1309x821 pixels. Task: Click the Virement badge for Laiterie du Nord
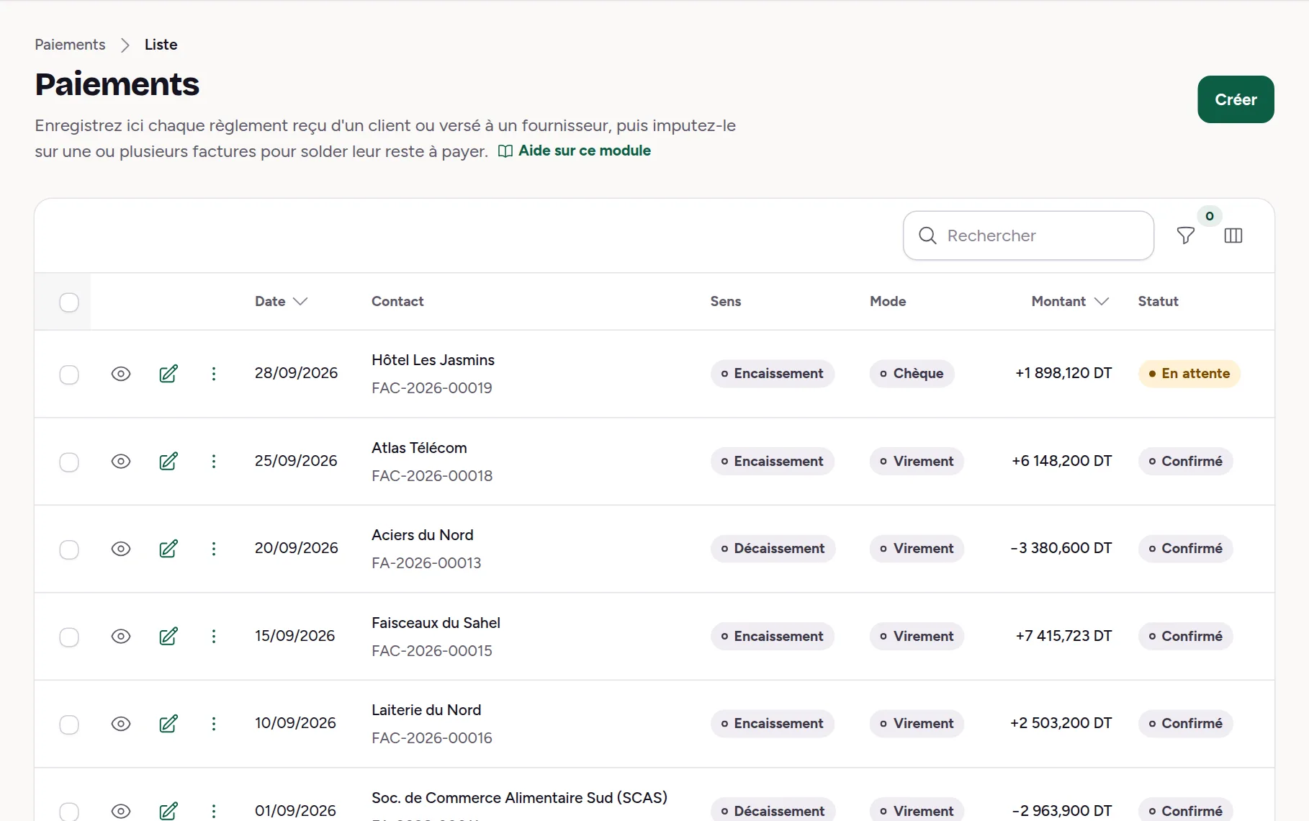click(x=917, y=724)
